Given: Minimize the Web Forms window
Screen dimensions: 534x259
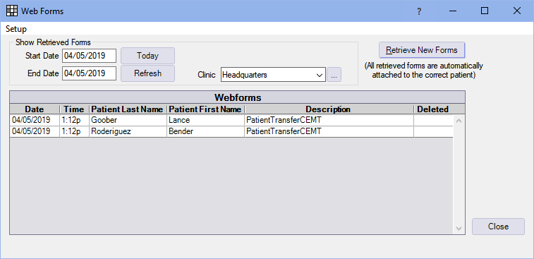Looking at the screenshot, I should [452, 11].
